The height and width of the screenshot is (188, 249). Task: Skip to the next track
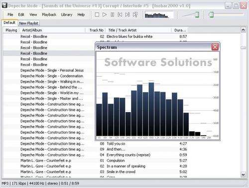pos(127,15)
